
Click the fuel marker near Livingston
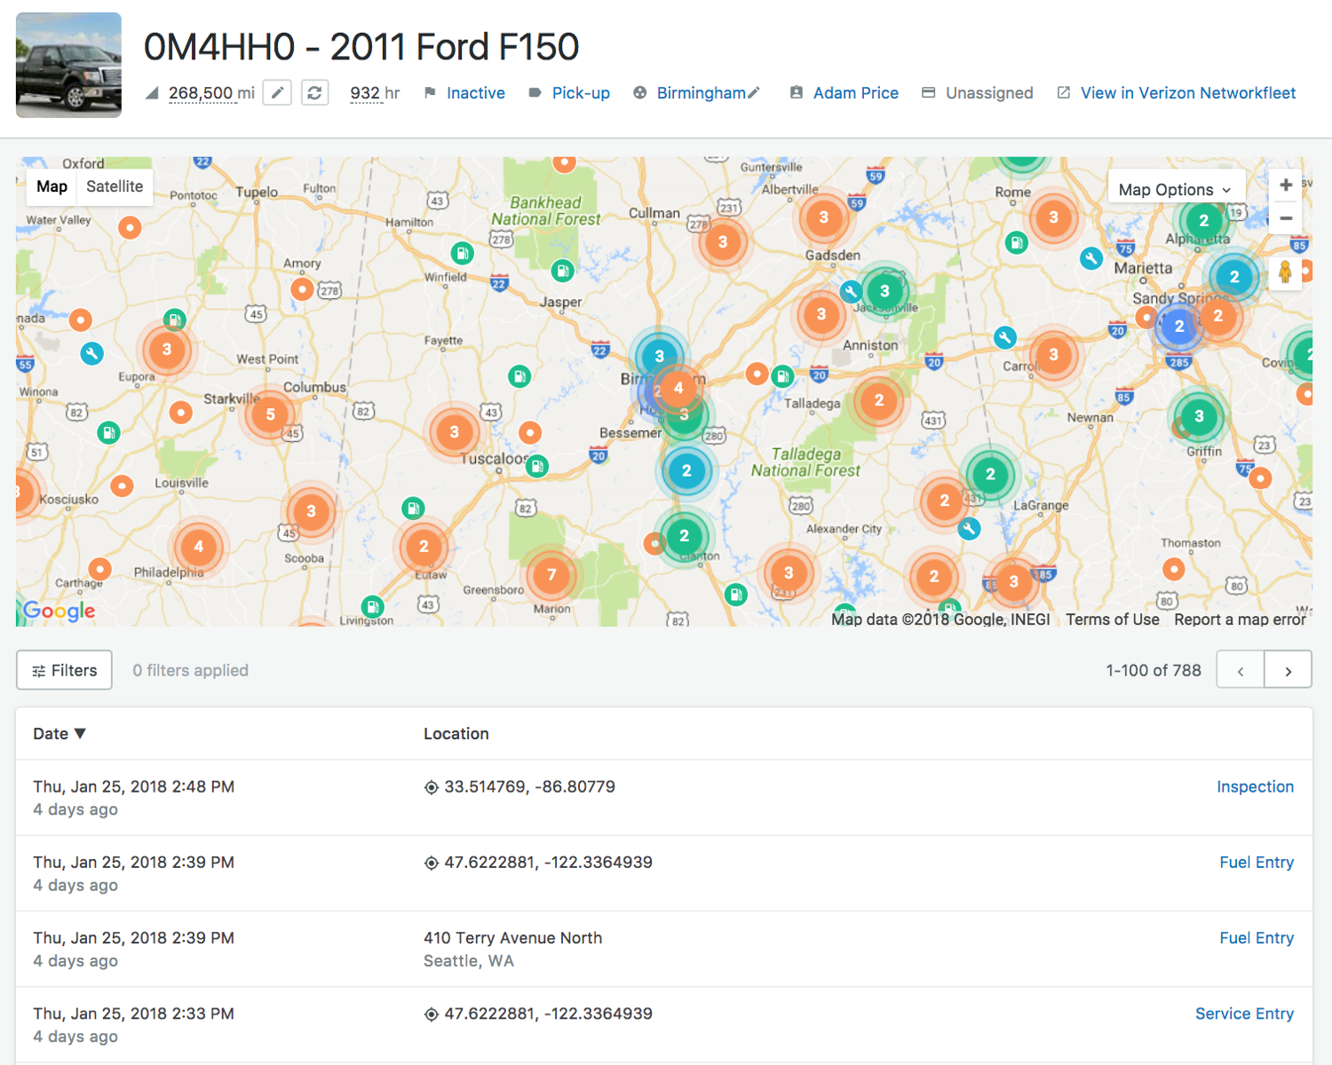tap(373, 607)
